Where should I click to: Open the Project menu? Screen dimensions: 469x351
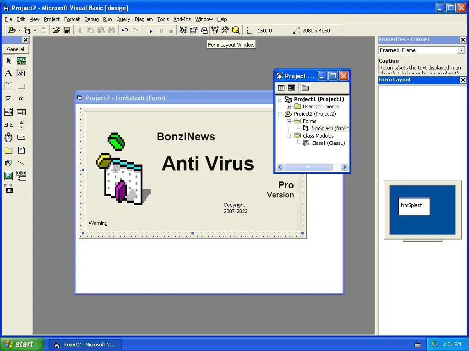point(52,19)
